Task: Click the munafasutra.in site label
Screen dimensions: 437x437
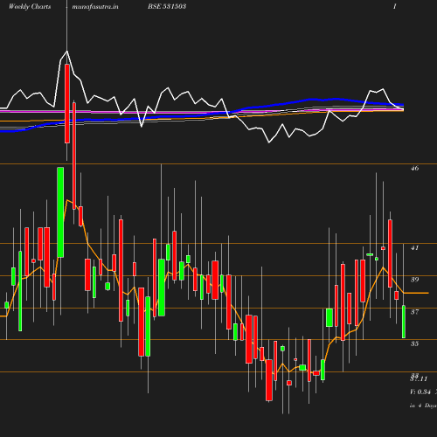Action: (x=95, y=7)
